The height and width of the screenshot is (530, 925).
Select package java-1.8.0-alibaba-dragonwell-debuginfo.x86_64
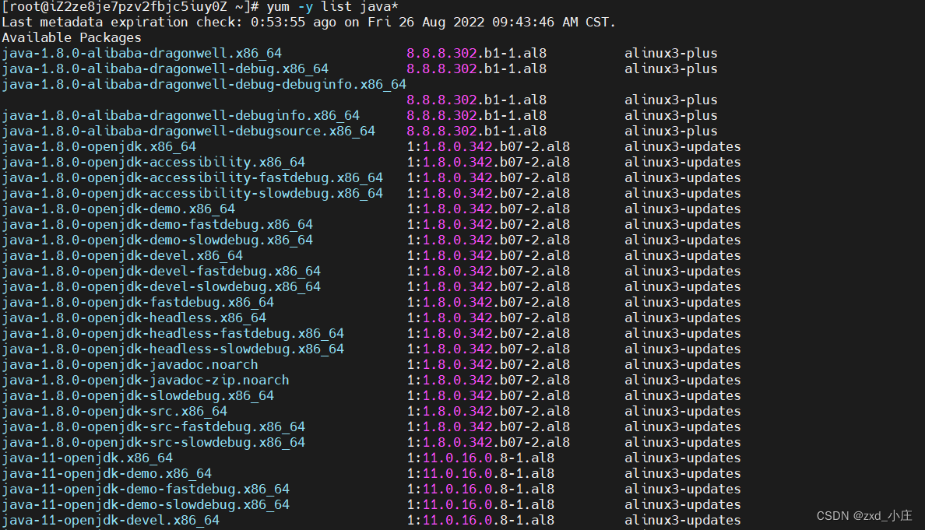(181, 115)
